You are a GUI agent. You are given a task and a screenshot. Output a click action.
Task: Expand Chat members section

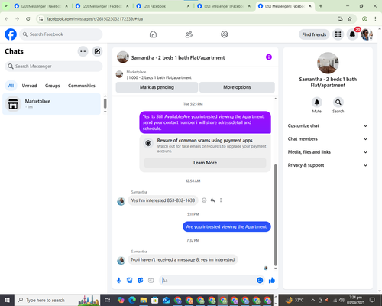328,139
